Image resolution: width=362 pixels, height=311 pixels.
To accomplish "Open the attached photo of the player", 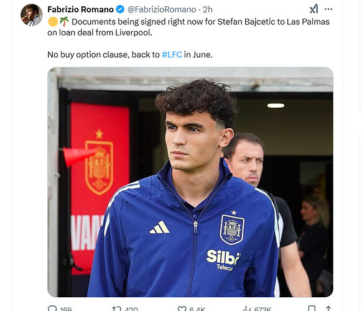I will tap(190, 182).
